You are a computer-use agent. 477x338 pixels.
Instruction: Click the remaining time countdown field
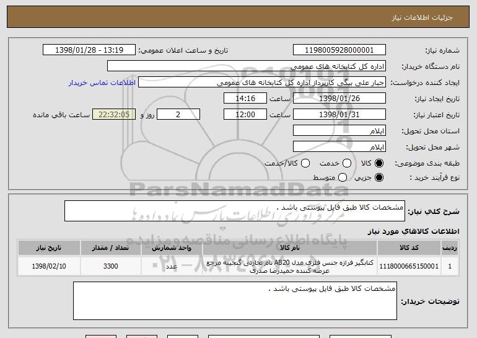[113, 115]
